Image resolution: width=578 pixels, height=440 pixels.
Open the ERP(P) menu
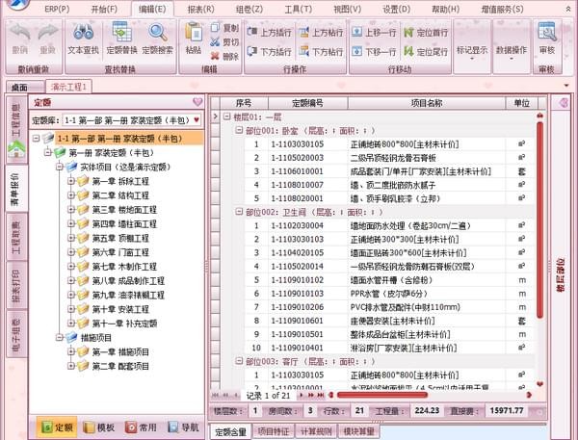(x=57, y=9)
